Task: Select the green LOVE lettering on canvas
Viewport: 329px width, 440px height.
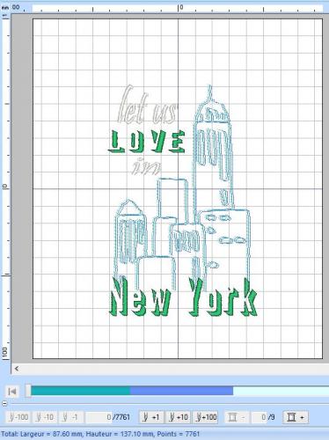Action: point(147,142)
